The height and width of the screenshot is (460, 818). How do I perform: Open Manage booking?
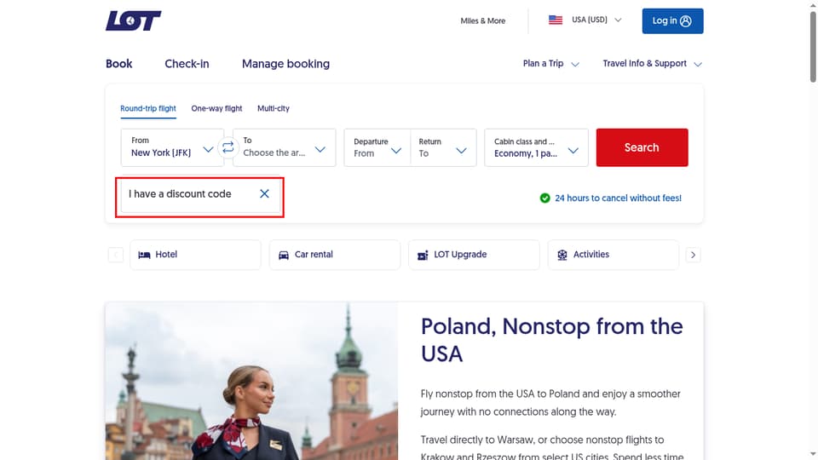(286, 64)
